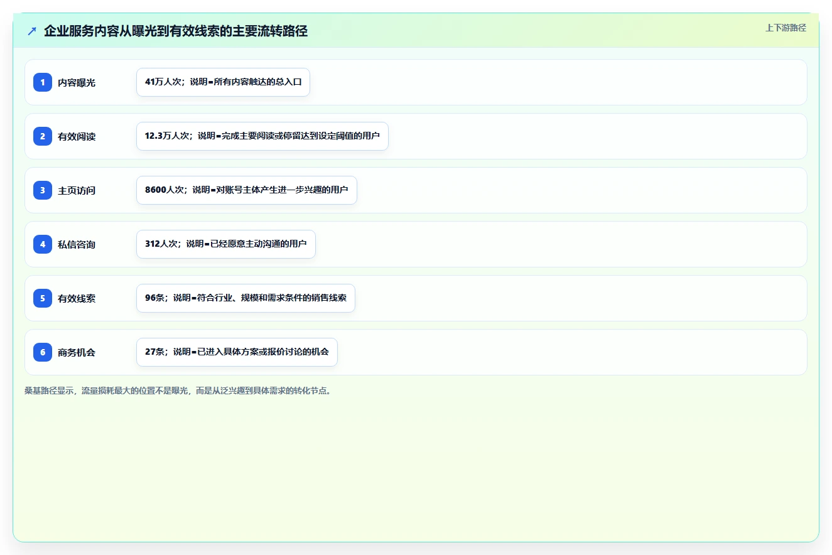Open the 8600人次 homepage visit chip
Image resolution: width=832 pixels, height=555 pixels.
pos(247,190)
